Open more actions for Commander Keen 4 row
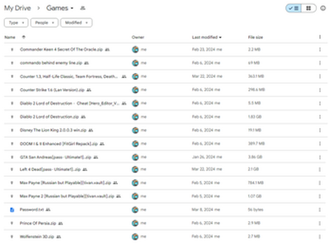This screenshot has height=243, width=329. tap(320, 50)
